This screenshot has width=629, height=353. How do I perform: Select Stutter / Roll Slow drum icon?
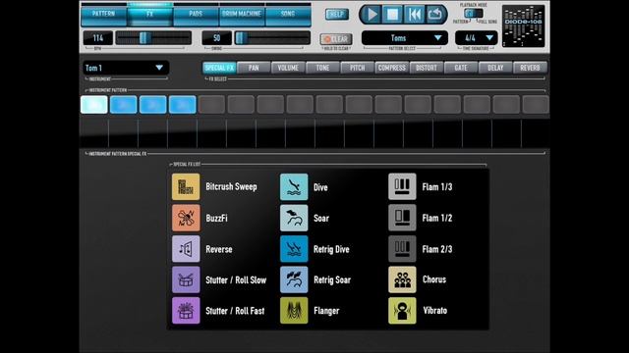(186, 279)
